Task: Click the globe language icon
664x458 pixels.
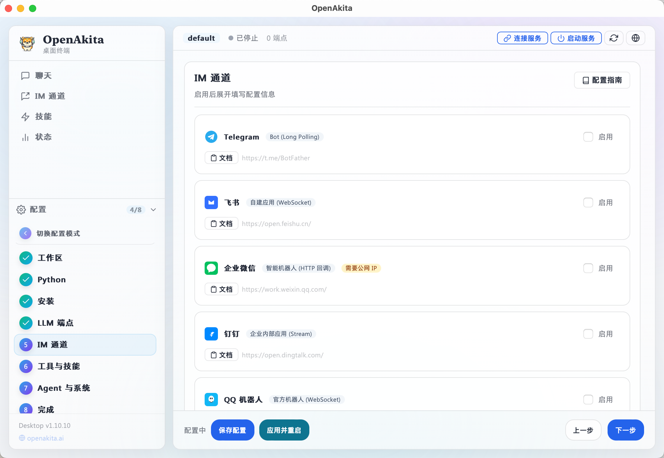Action: pyautogui.click(x=635, y=38)
